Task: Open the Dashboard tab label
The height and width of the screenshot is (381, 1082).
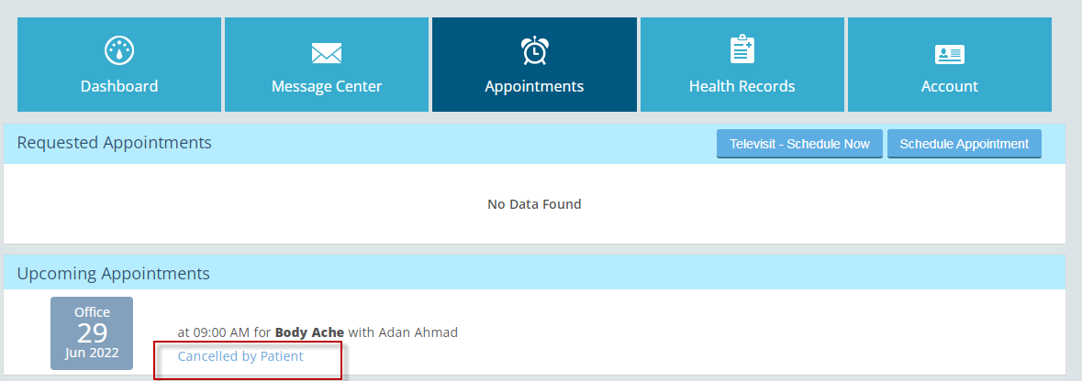Action: 119,86
